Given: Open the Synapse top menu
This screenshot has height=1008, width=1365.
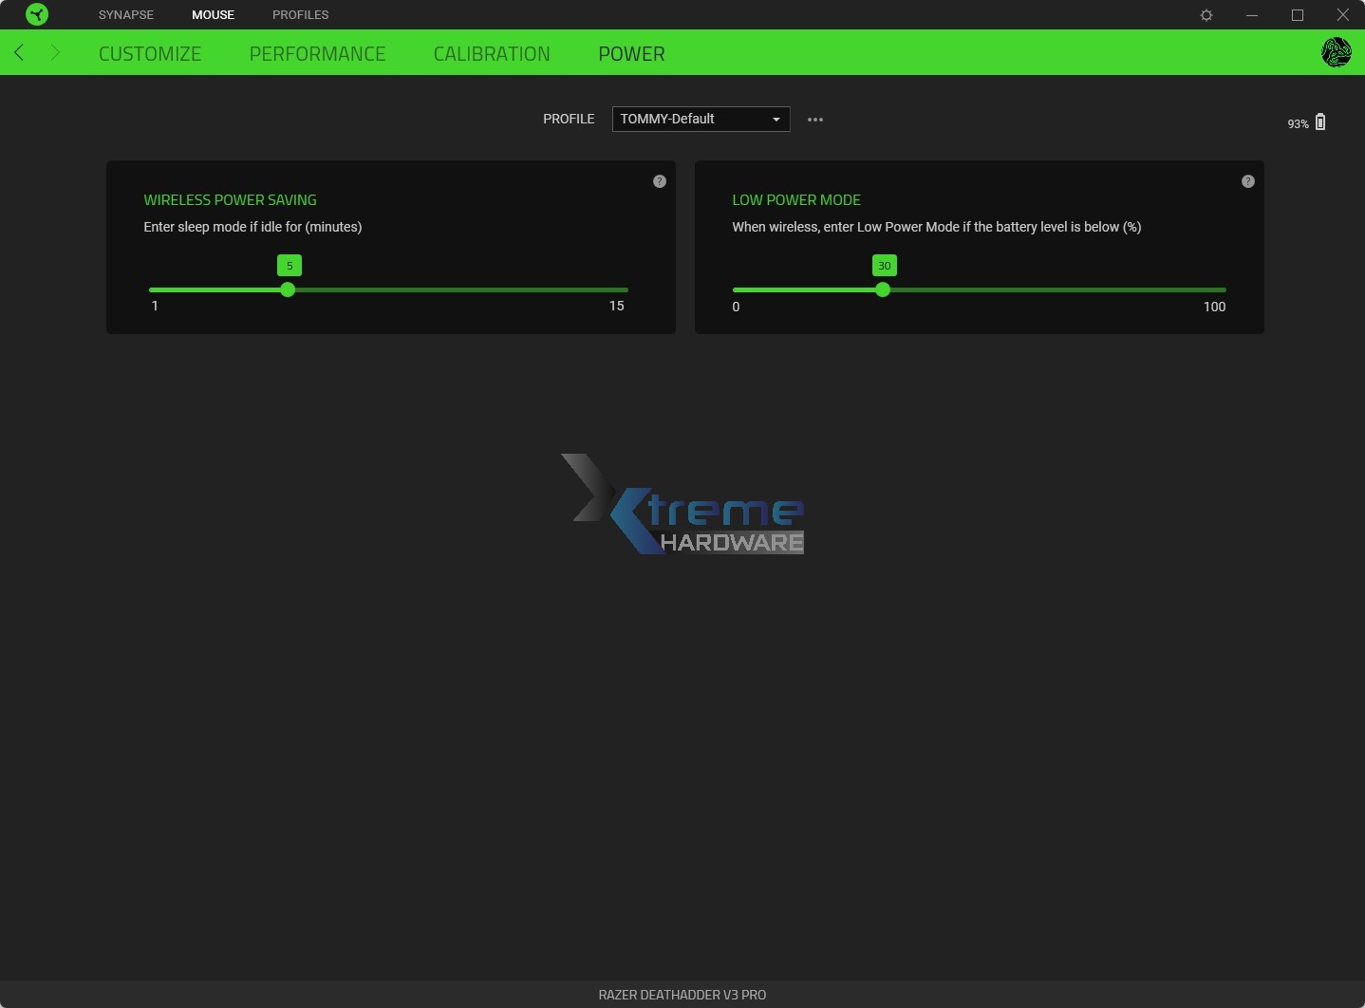Looking at the screenshot, I should point(126,15).
